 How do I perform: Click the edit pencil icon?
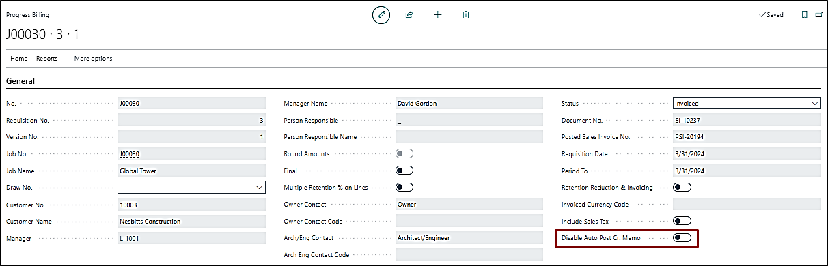(x=381, y=14)
